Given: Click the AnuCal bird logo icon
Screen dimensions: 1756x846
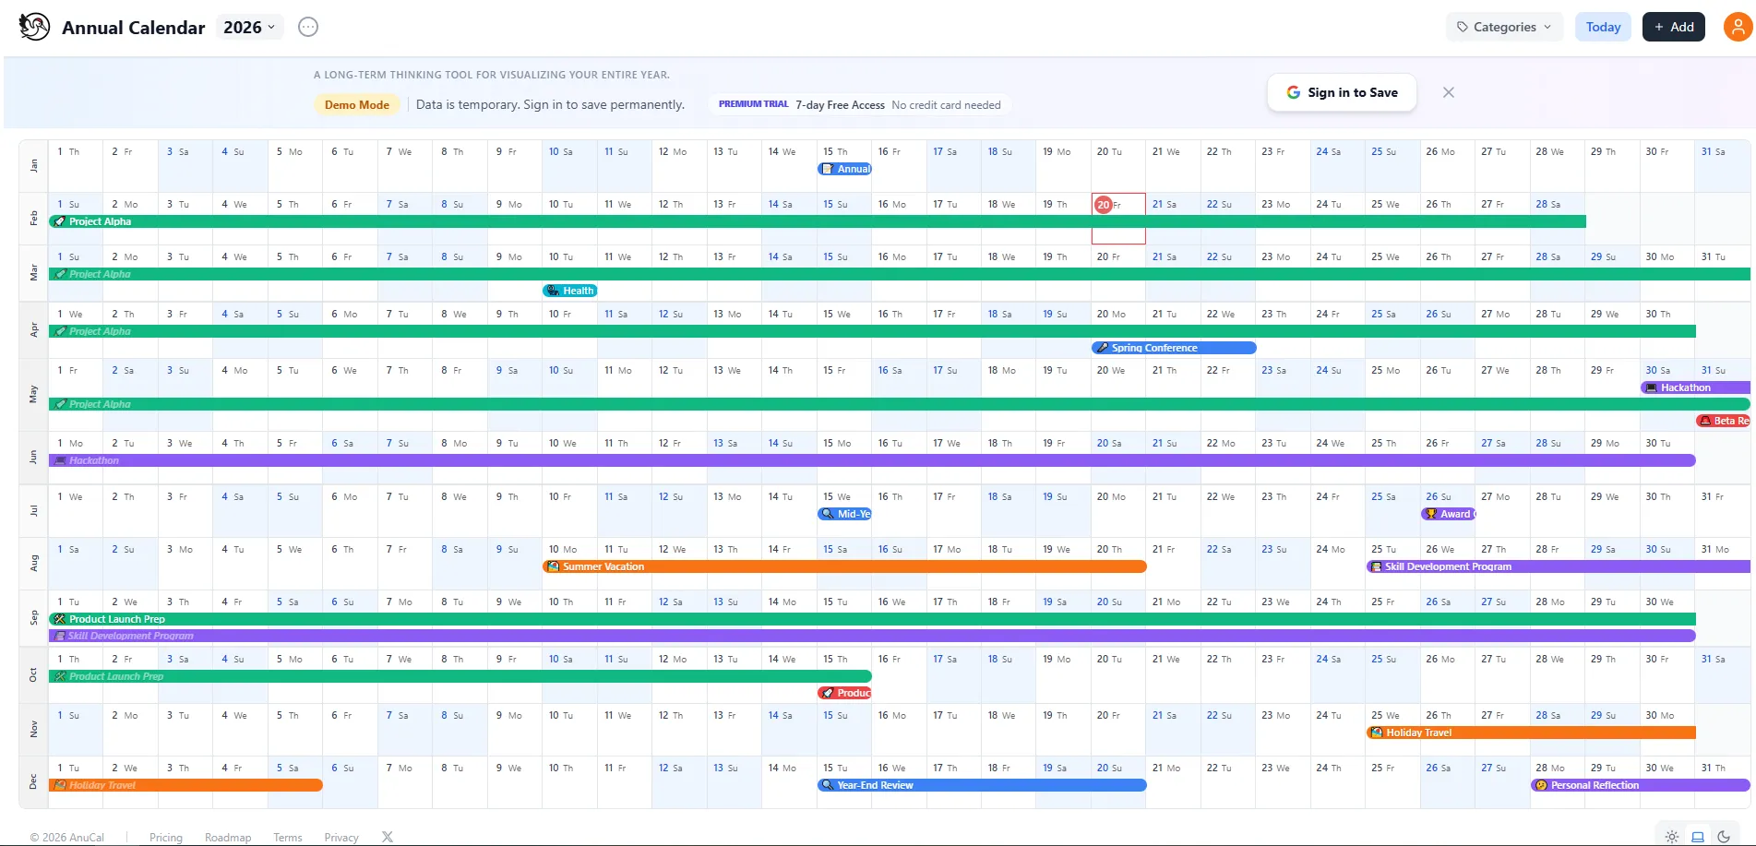Looking at the screenshot, I should click(x=34, y=27).
